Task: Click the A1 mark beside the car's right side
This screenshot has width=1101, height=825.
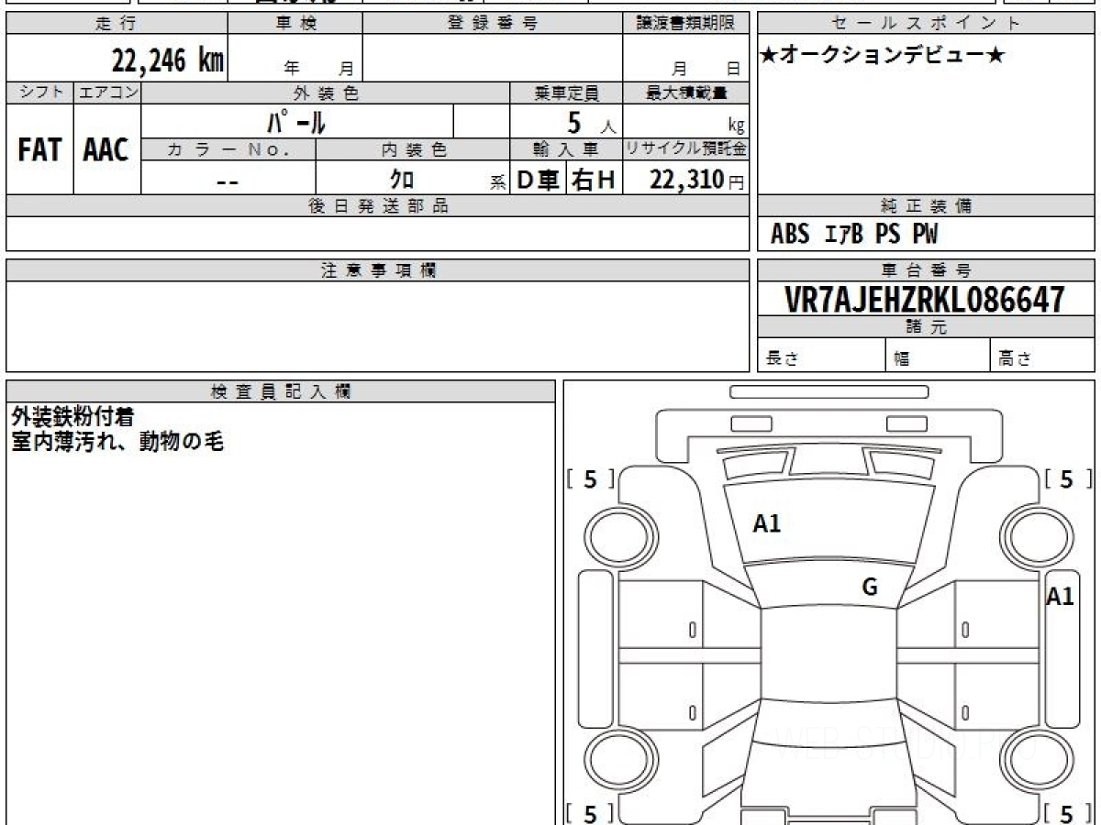Action: 1061,597
